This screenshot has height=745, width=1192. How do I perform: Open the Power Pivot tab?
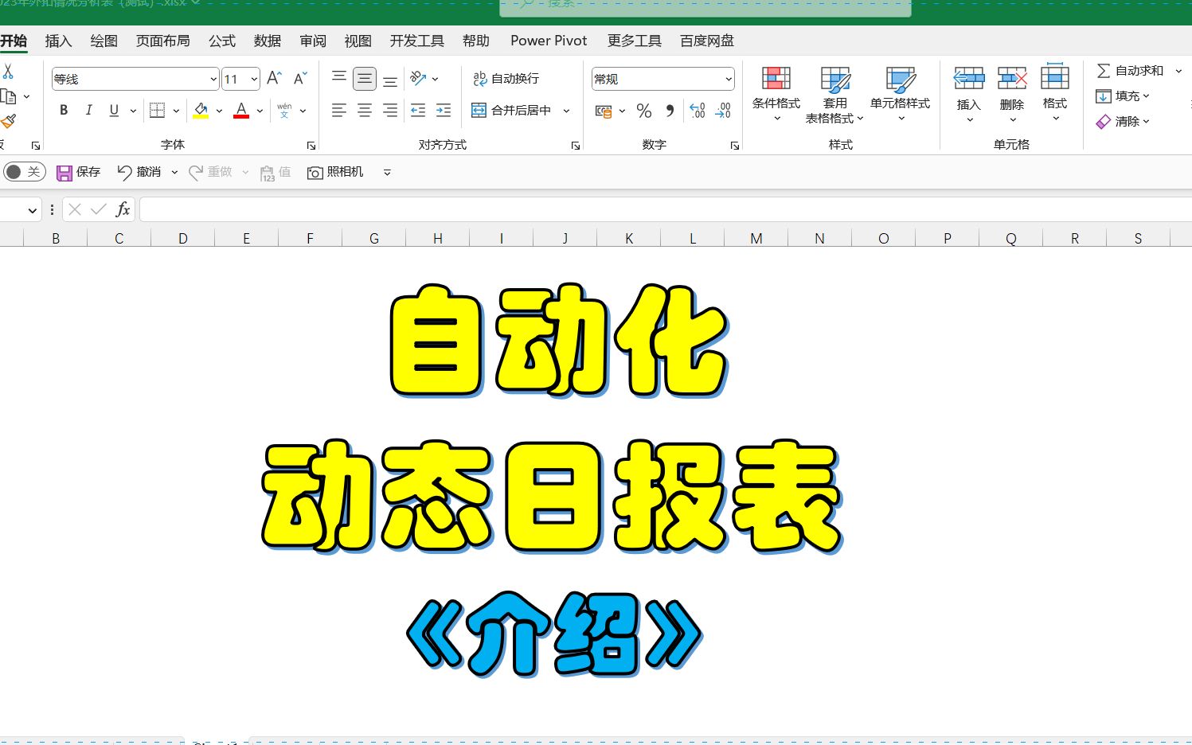pyautogui.click(x=549, y=41)
